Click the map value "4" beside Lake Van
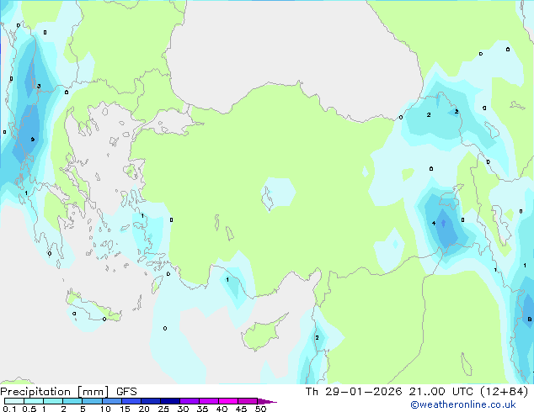The image size is (534, 412). pos(434,224)
